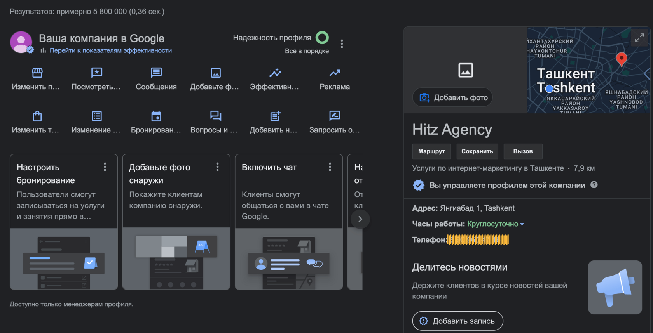
Task: Click the business profile avatar
Action: 21,42
